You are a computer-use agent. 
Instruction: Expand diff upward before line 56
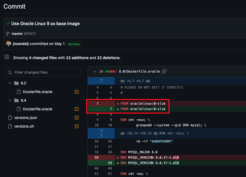coord(101,136)
